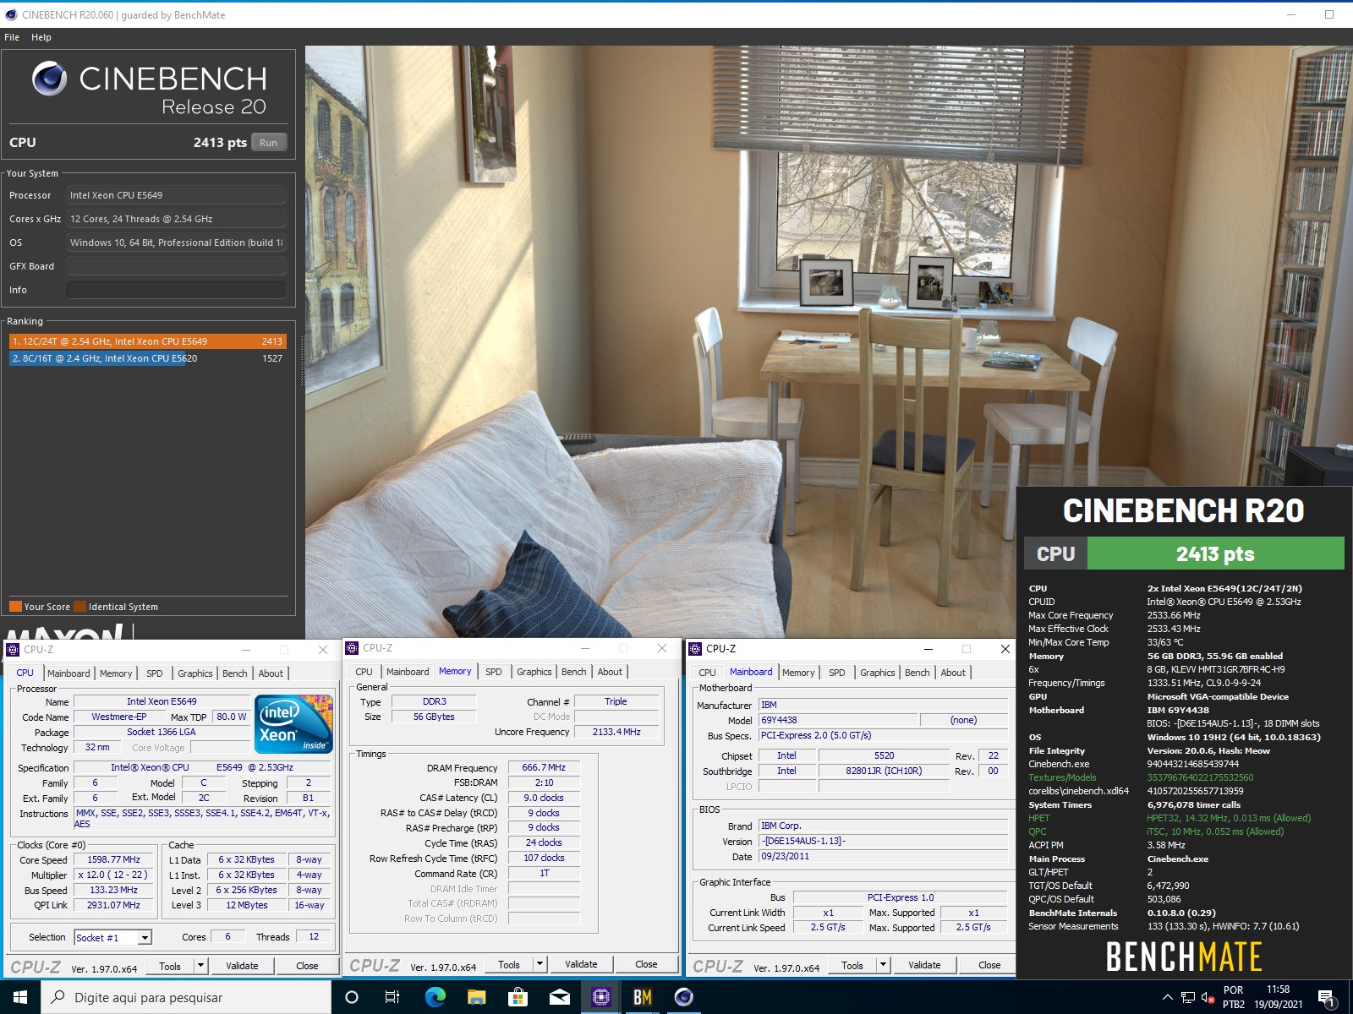The image size is (1353, 1014).
Task: Click the GFX Board field
Action: pos(176,266)
